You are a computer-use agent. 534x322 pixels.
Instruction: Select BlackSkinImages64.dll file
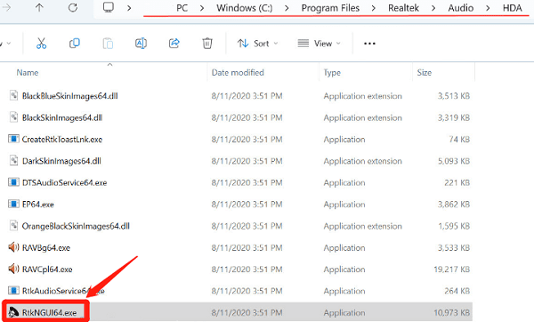coord(62,117)
